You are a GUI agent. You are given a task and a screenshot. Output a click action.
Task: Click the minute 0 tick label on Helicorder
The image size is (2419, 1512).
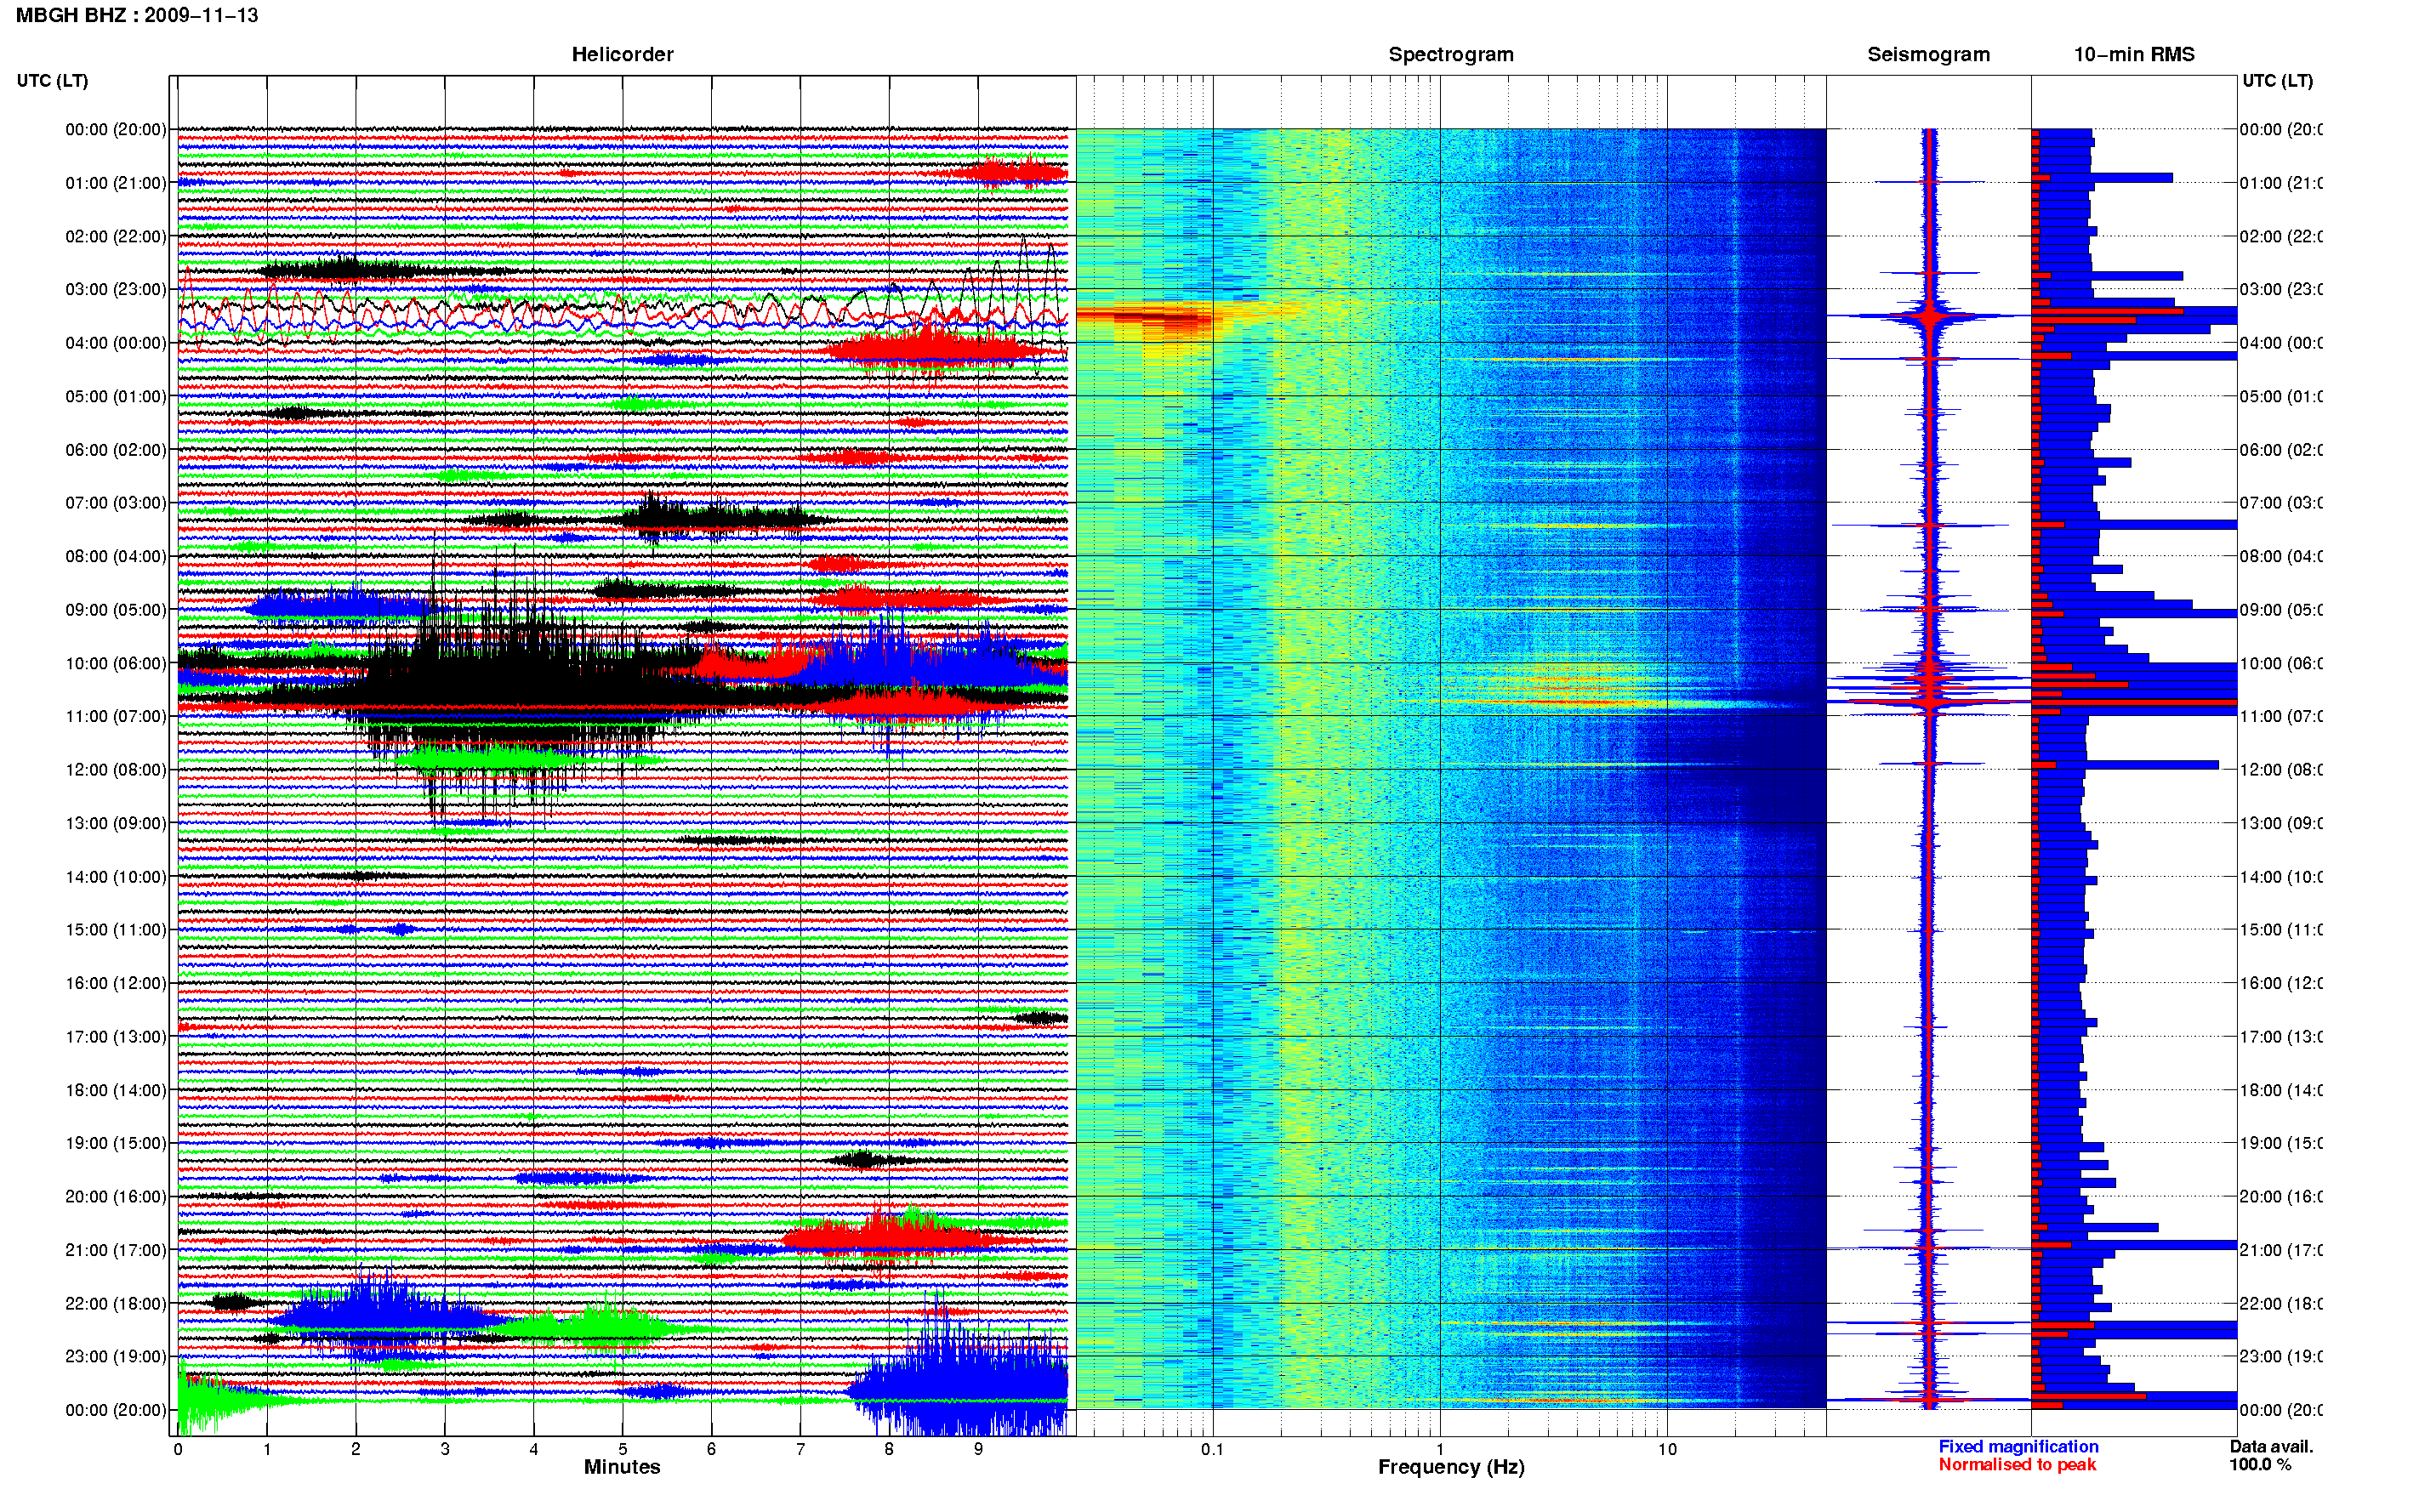[x=178, y=1449]
